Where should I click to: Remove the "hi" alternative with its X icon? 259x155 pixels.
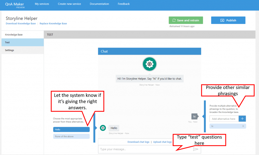pos(244,126)
